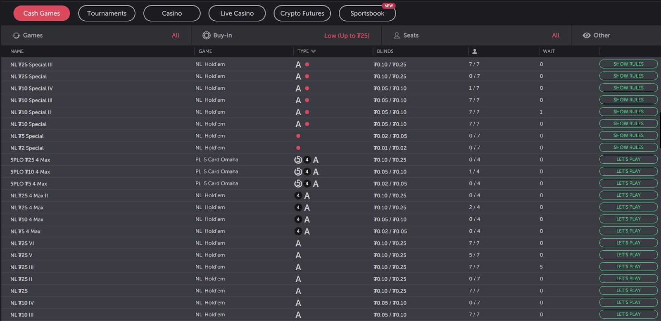This screenshot has width=661, height=321.
Task: Click Let's Play for NL ₮5 4 Max
Action: coord(628,231)
